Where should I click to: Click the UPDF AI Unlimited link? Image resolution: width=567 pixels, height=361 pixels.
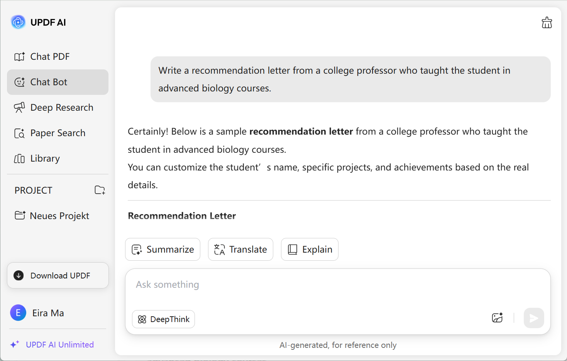click(x=60, y=344)
